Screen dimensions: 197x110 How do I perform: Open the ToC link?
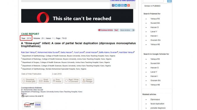point(116,30)
